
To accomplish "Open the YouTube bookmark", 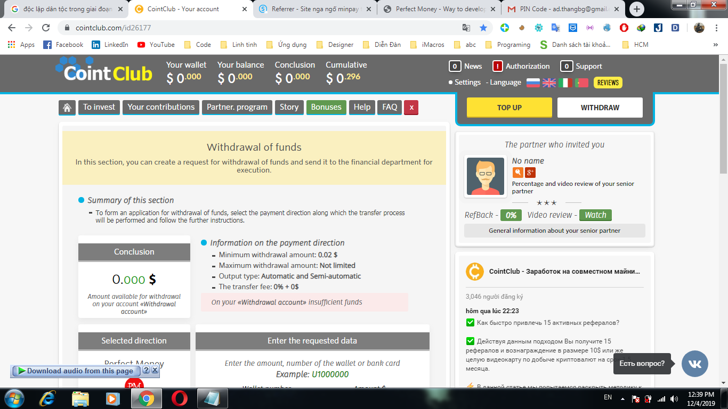I will [x=156, y=45].
